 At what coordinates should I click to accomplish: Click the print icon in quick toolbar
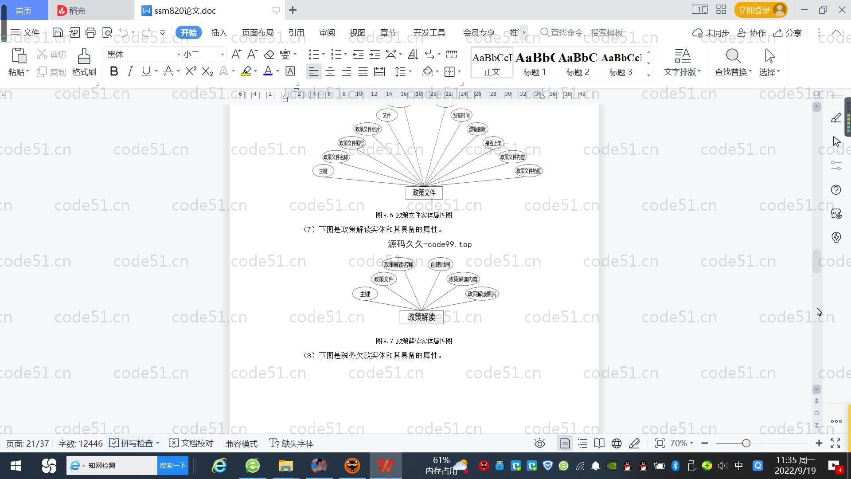90,32
